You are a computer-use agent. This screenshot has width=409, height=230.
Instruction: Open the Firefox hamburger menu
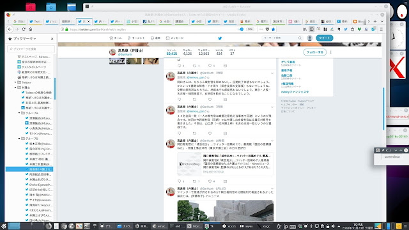(381, 29)
